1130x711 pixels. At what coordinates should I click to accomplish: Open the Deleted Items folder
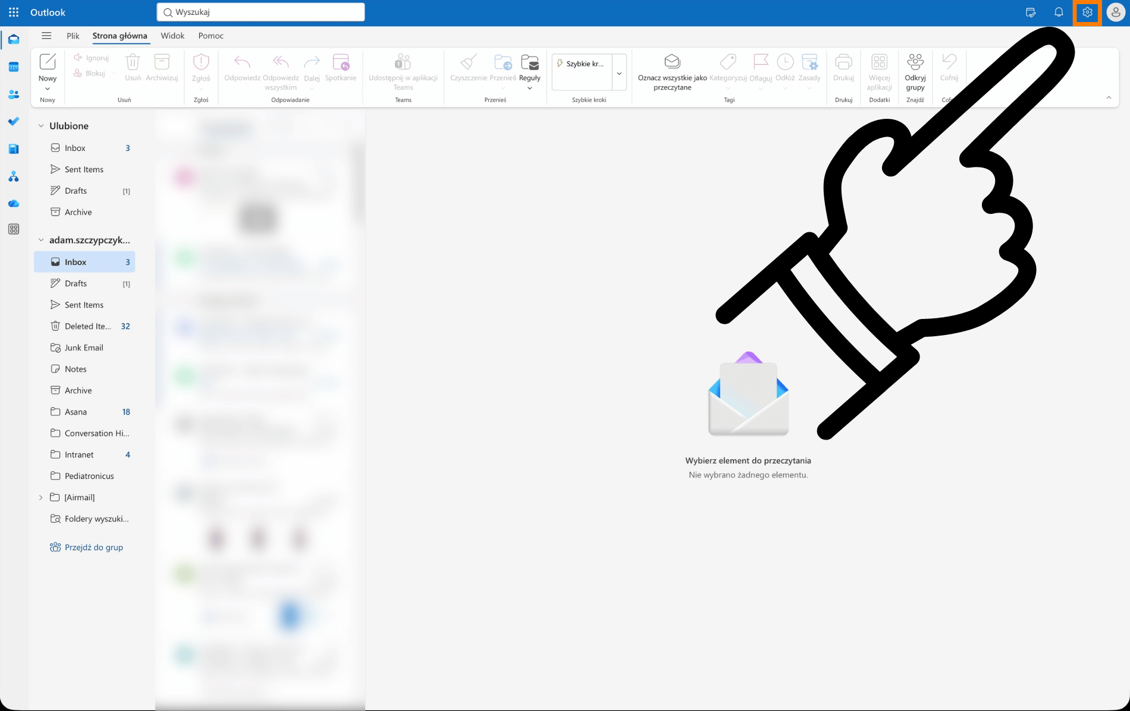[84, 326]
